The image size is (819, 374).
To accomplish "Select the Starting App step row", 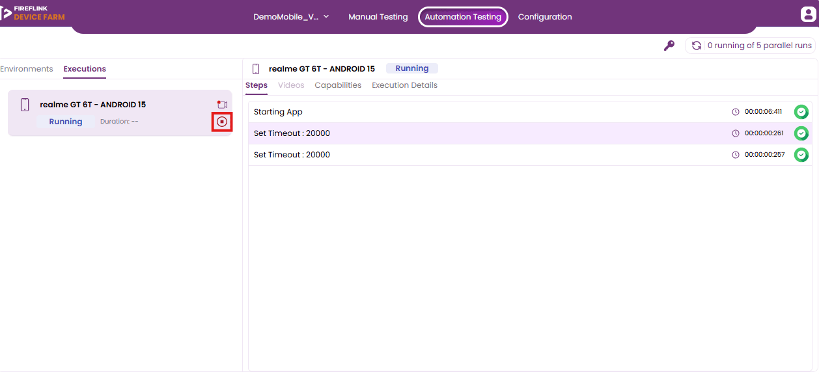I will 530,112.
